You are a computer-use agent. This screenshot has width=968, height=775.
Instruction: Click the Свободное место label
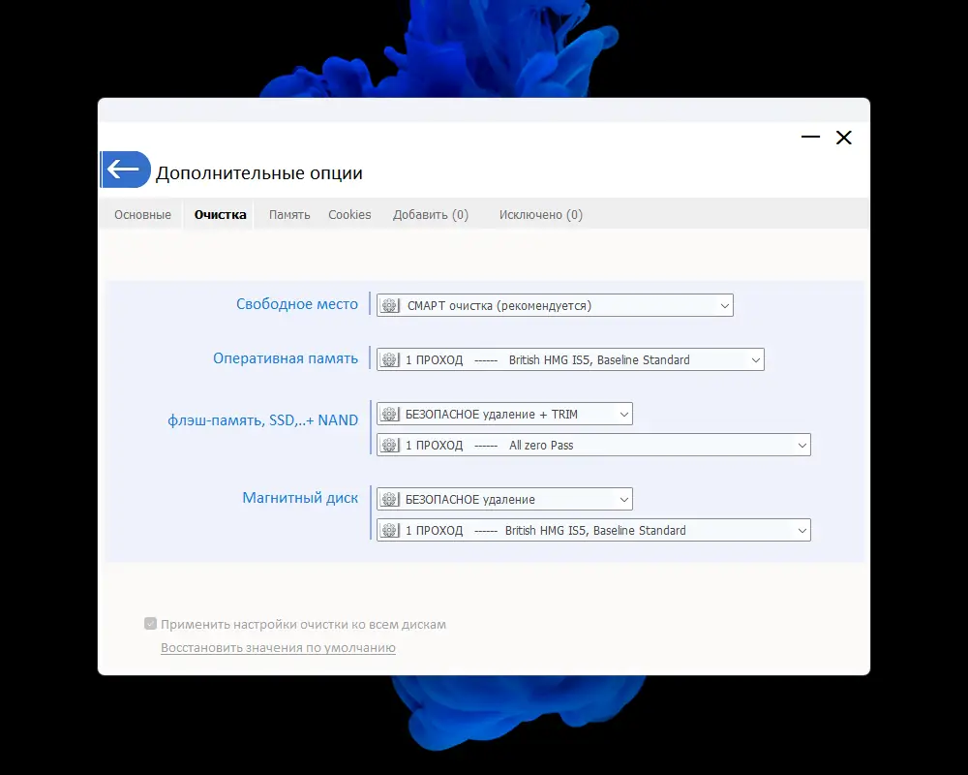coord(297,304)
